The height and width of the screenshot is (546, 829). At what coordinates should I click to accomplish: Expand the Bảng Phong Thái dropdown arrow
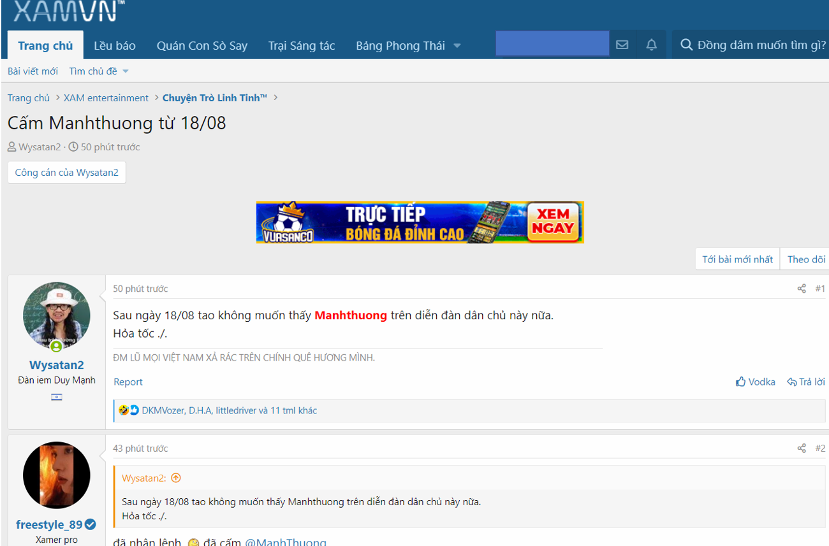coord(457,46)
